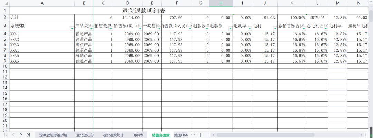Click the 100.00% total cell
The width and height of the screenshot is (373, 138).
[x=292, y=17]
